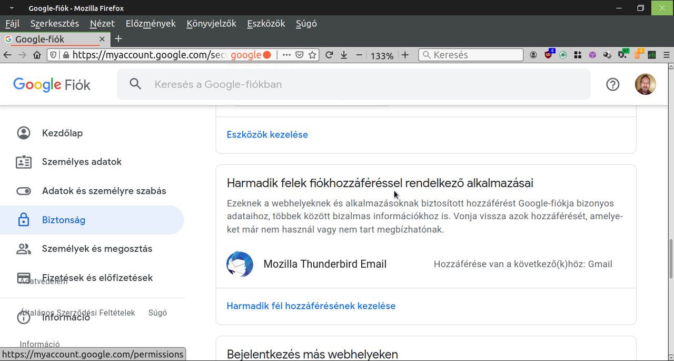Open a new tab with plus button
The image size is (674, 361).
click(x=118, y=39)
